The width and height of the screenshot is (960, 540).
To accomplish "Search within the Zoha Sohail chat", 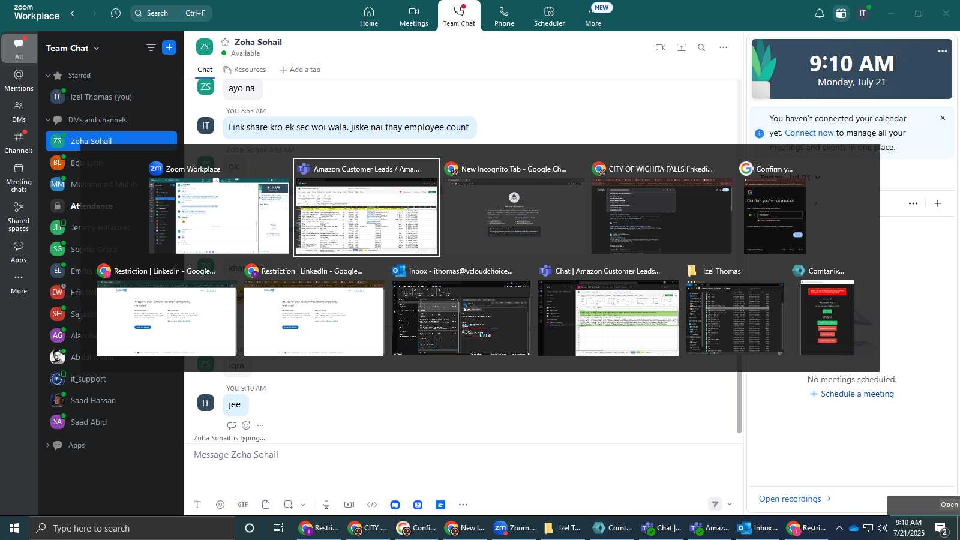I will (x=701, y=47).
